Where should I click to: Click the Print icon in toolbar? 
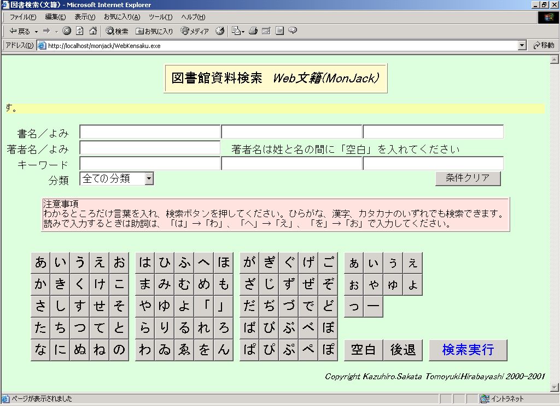coord(253,31)
